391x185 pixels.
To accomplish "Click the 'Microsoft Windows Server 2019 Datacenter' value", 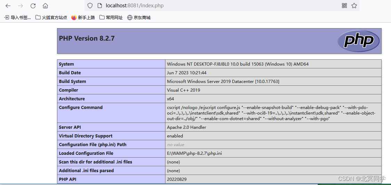I will coord(223,82).
